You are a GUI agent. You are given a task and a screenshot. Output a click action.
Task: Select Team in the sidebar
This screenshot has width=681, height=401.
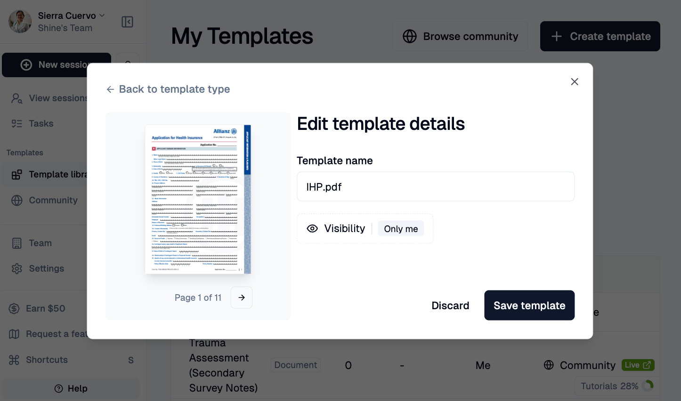(x=40, y=243)
